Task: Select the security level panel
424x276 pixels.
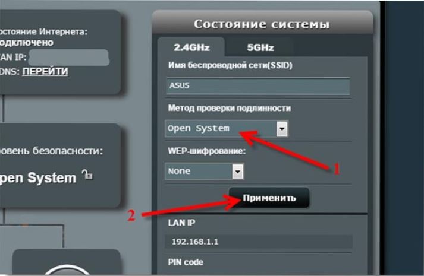Action: (x=60, y=166)
